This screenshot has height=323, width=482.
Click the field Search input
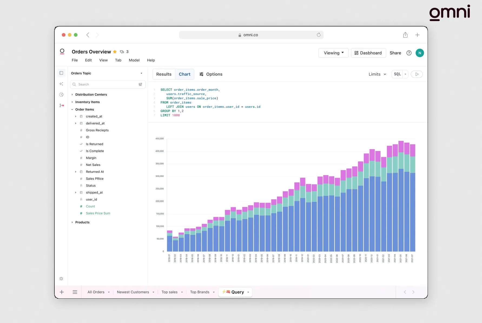pyautogui.click(x=108, y=85)
